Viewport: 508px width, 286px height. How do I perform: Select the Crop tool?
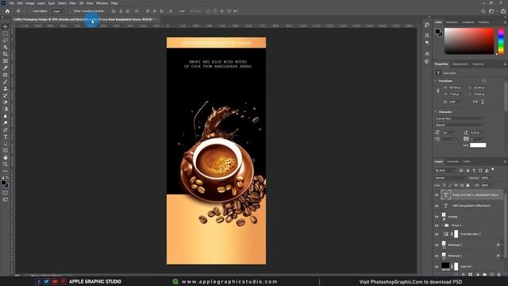(6, 54)
